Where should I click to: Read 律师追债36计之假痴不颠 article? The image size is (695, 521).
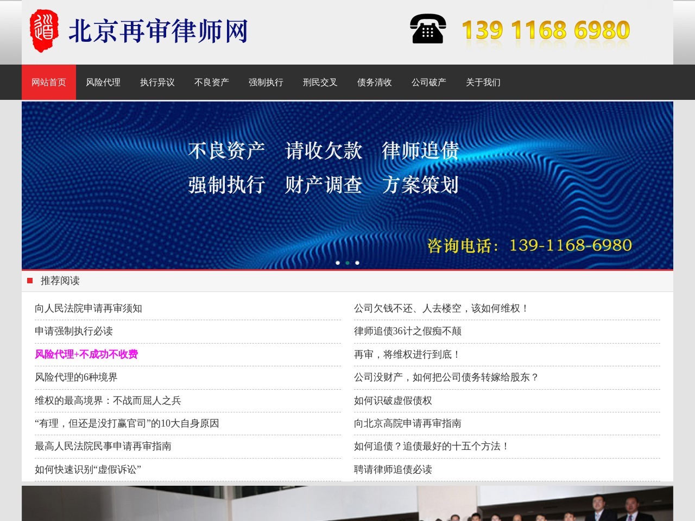tap(408, 331)
